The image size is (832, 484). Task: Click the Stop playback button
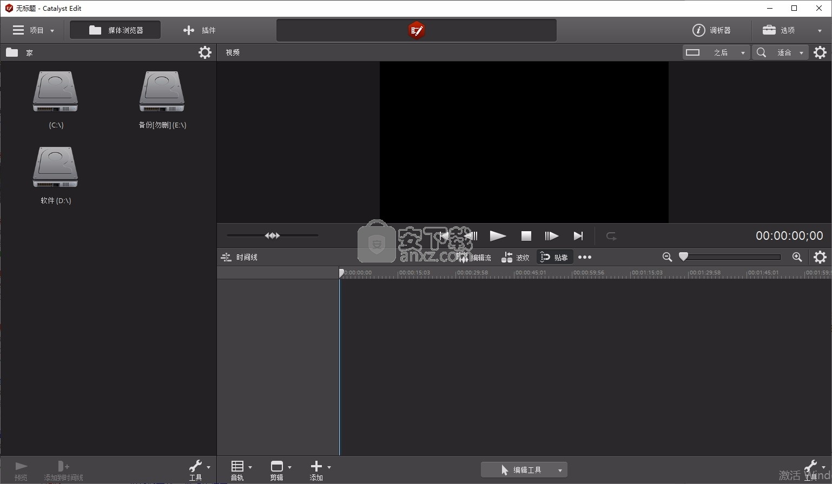pyautogui.click(x=526, y=236)
